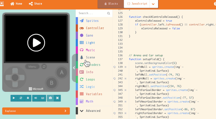
Task: Open image editor icon beside line 242
Action: 115,78
